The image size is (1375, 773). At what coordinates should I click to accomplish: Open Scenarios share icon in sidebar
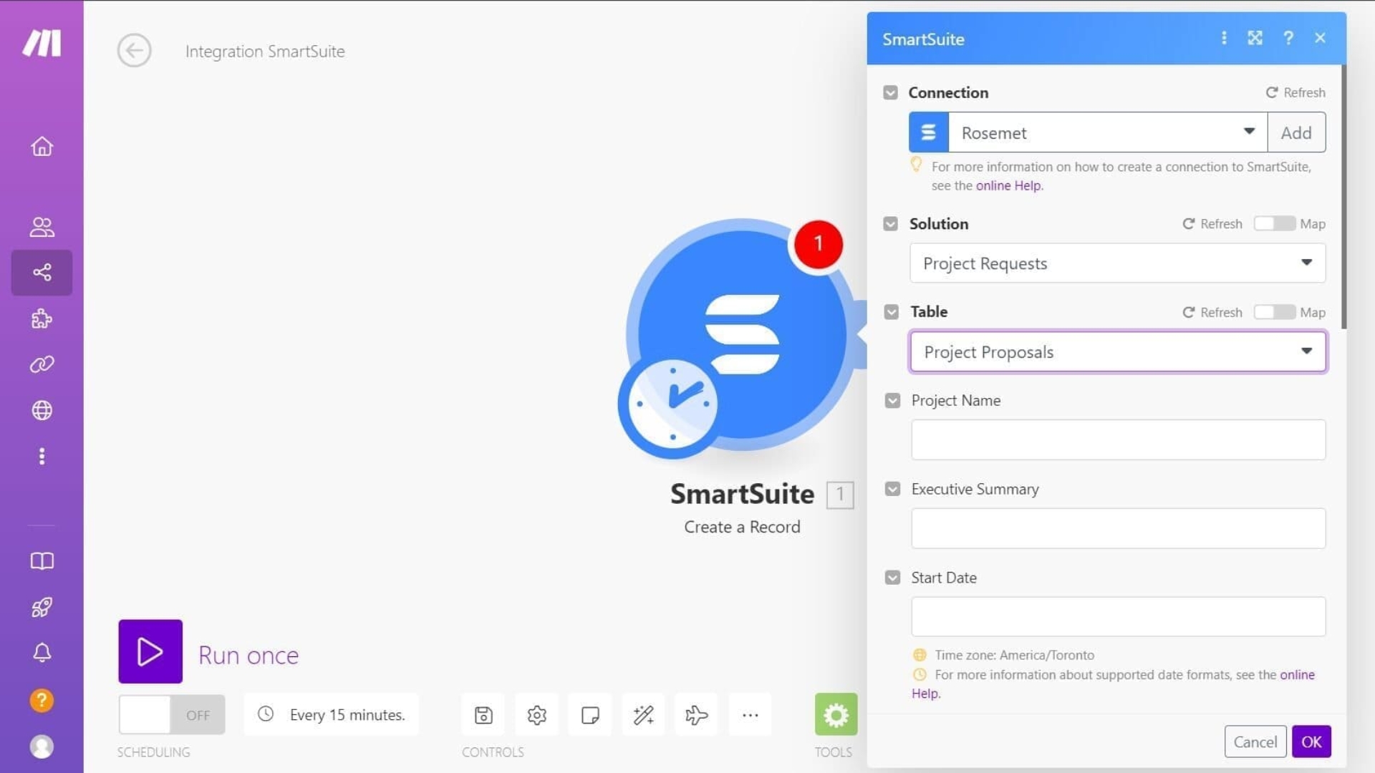42,272
